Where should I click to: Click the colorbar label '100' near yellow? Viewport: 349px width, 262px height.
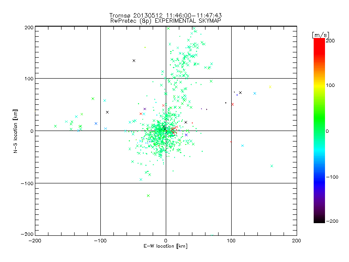[330, 85]
